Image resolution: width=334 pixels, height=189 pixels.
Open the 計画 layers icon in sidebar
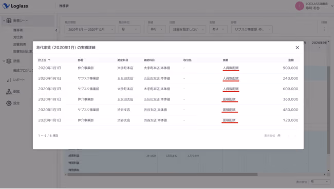point(9,61)
